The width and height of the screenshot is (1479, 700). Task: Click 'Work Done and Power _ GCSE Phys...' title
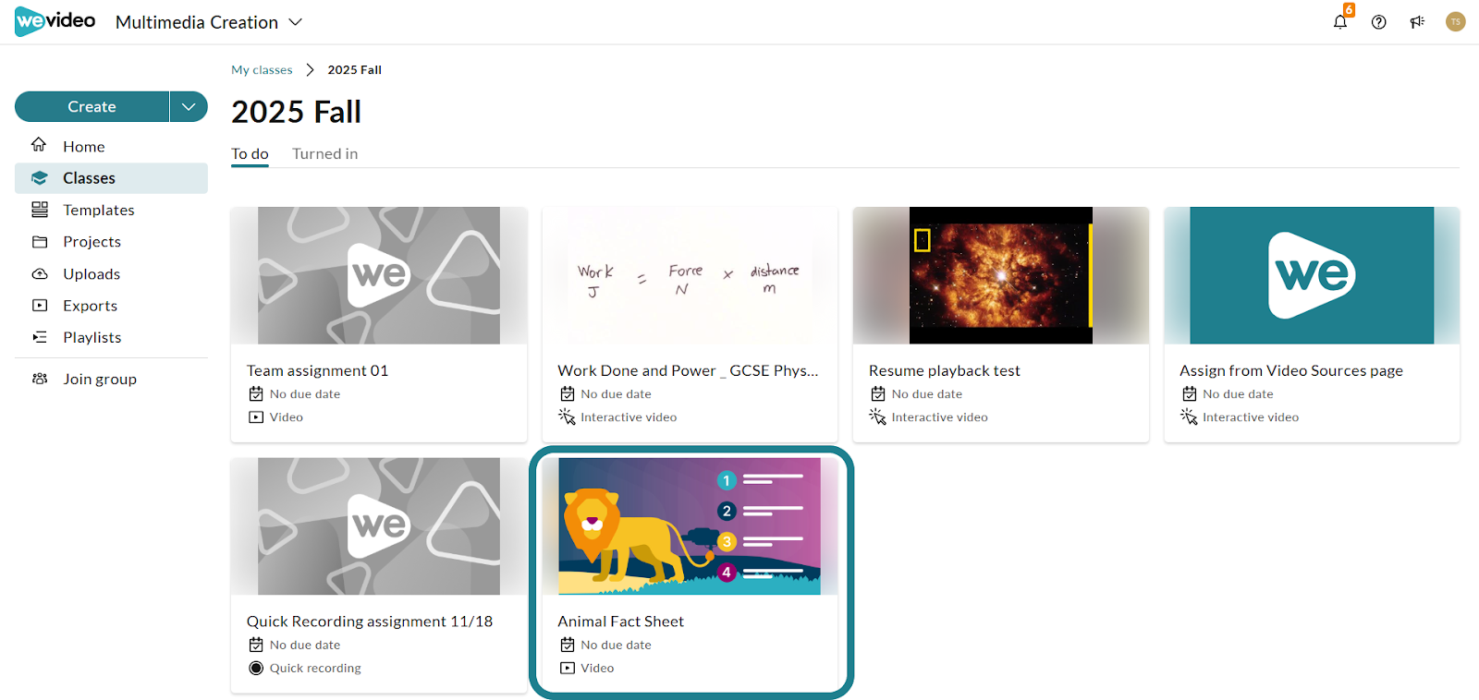click(x=688, y=370)
